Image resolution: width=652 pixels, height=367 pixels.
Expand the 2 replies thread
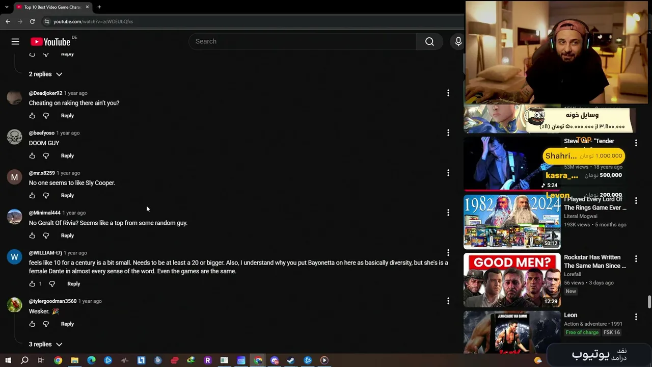(x=45, y=74)
